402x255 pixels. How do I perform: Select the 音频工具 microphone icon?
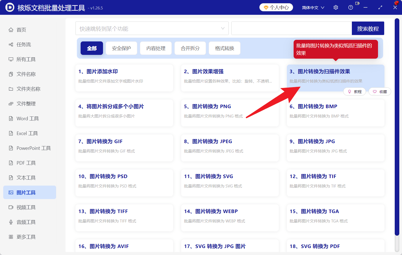point(11,222)
